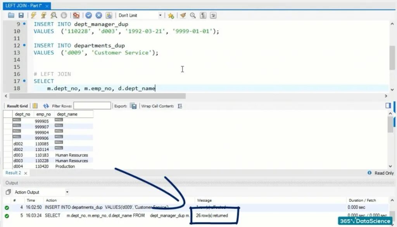Copy output with the pages icon
The image size is (397, 227).
point(8,192)
